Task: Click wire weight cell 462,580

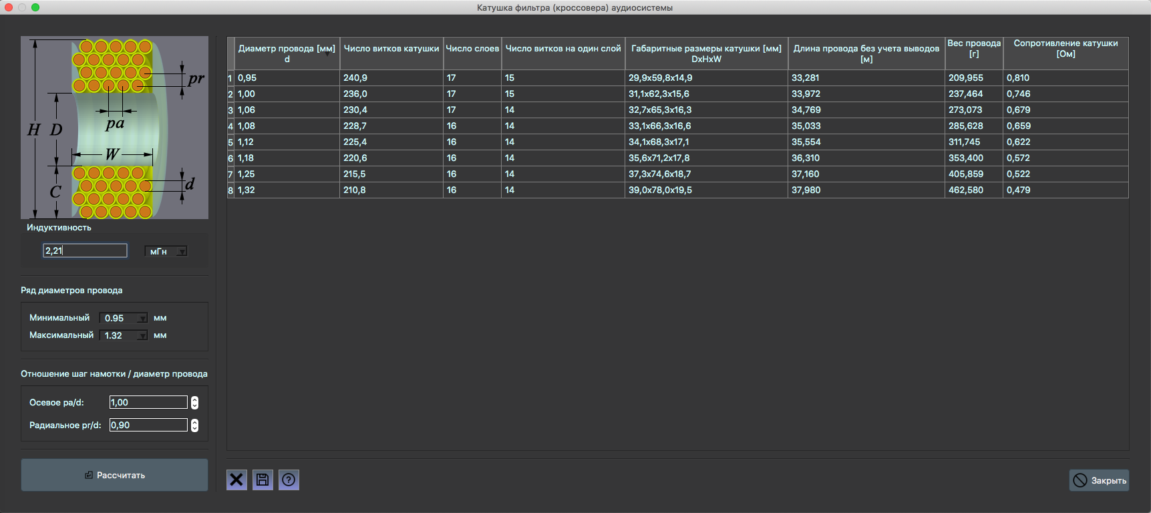Action: (x=975, y=190)
